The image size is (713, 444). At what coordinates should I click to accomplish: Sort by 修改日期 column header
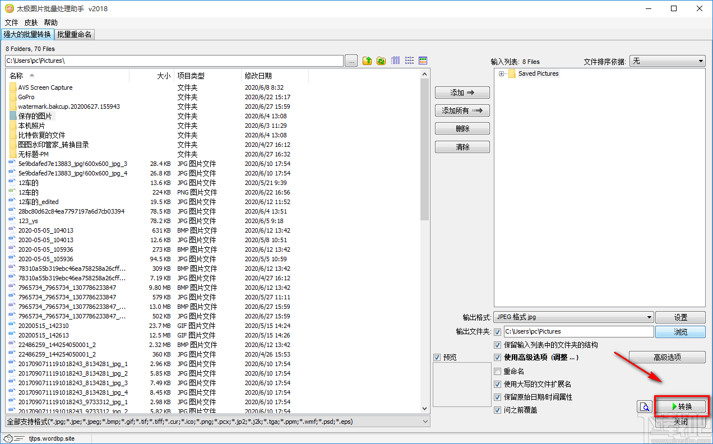click(275, 76)
